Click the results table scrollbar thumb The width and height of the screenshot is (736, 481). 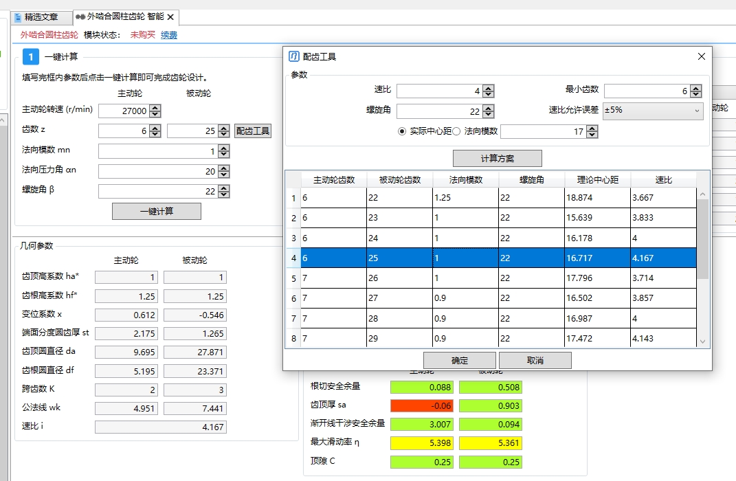pos(703,239)
